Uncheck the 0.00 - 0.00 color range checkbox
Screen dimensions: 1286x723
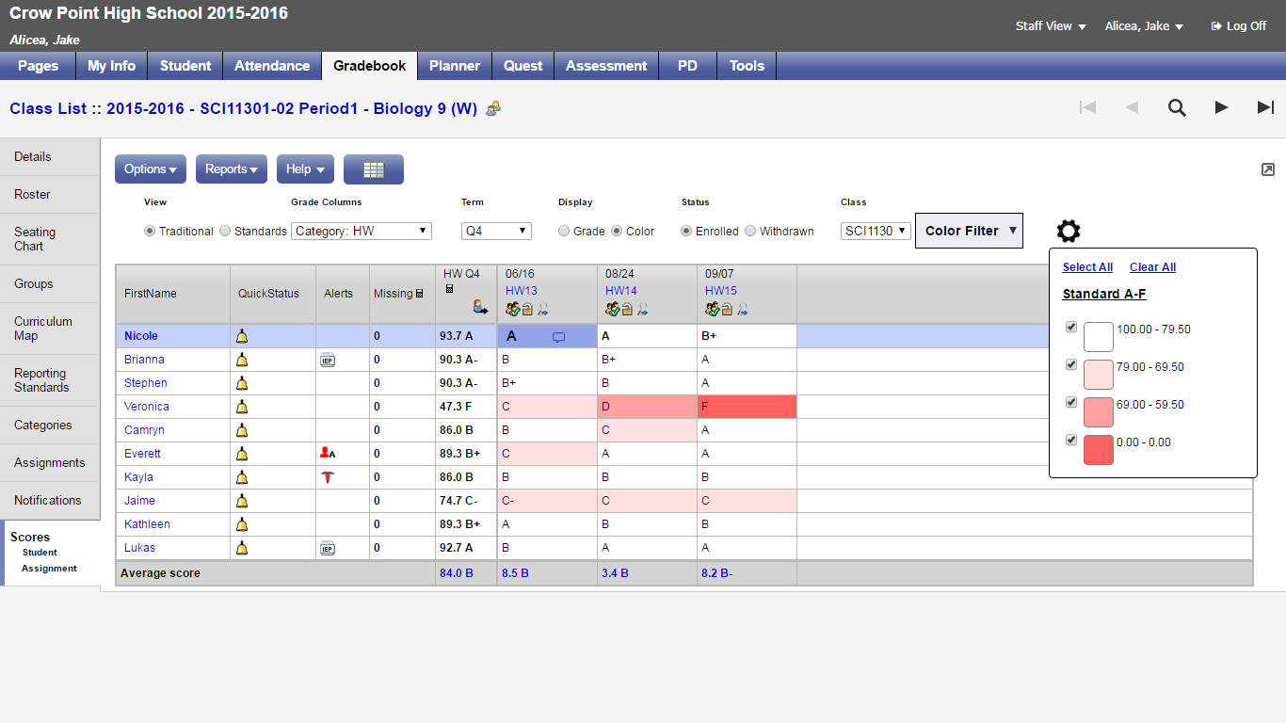click(x=1070, y=440)
